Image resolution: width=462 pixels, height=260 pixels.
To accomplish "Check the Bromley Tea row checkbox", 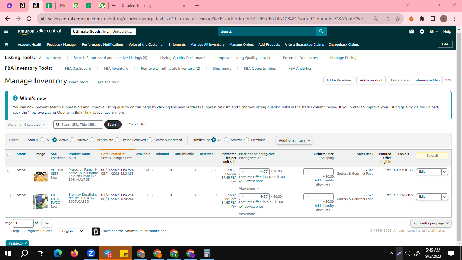I will [9, 195].
